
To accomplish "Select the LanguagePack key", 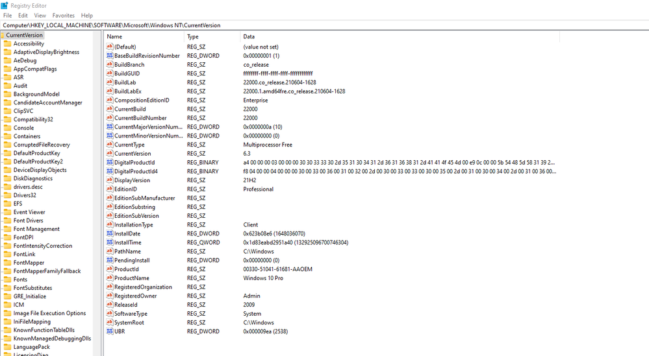I will [x=31, y=347].
